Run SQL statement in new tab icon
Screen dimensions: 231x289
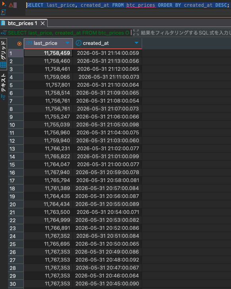[x=4, y=4]
